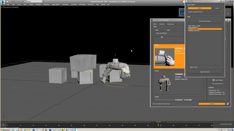Click the Apply Animation button
This screenshot has width=234, height=131.
click(x=204, y=72)
